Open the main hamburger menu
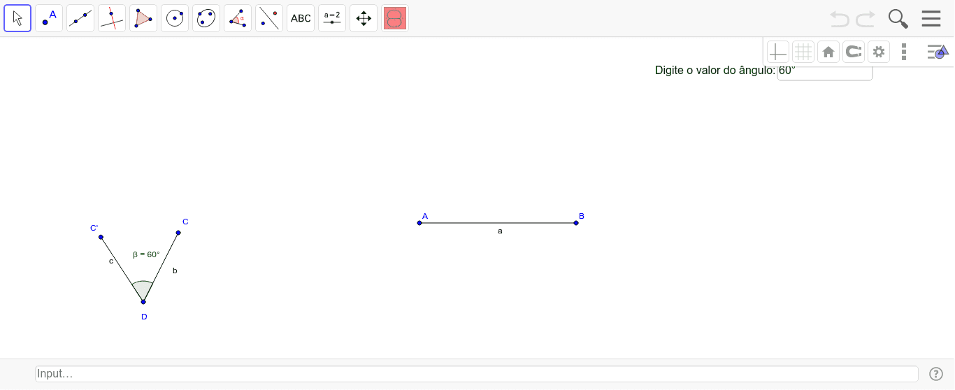The width and height of the screenshot is (955, 390). (x=931, y=18)
